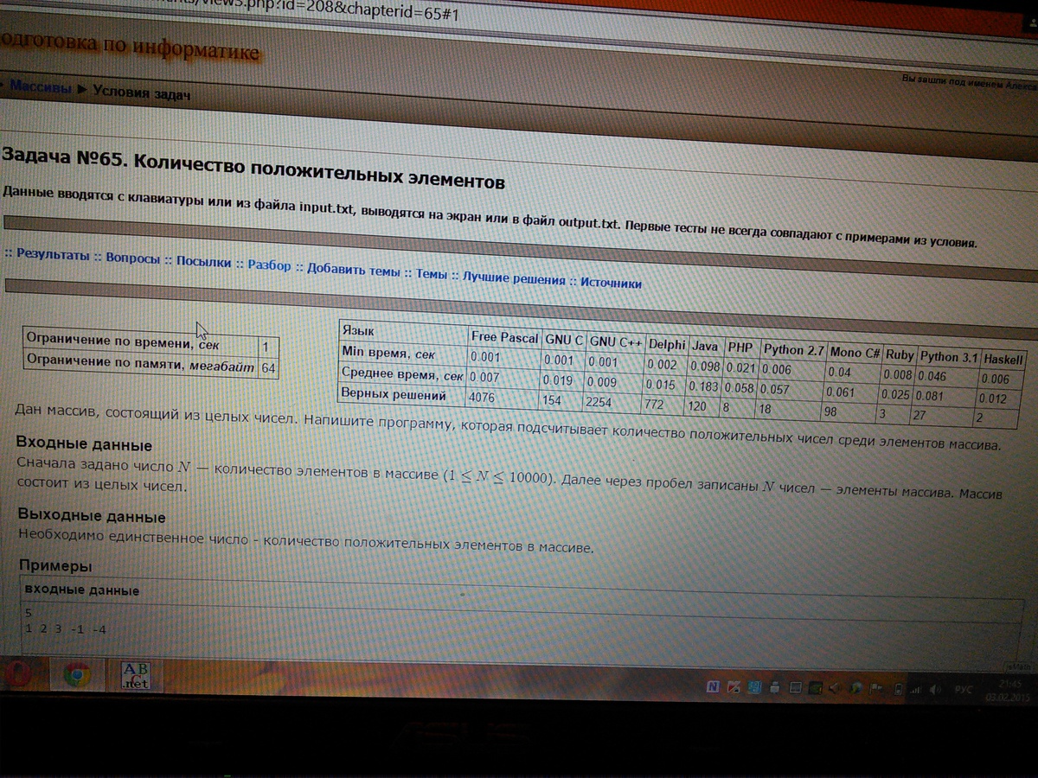Select the sample input line 1 2 3 -1 -4
The height and width of the screenshot is (778, 1038).
[66, 628]
